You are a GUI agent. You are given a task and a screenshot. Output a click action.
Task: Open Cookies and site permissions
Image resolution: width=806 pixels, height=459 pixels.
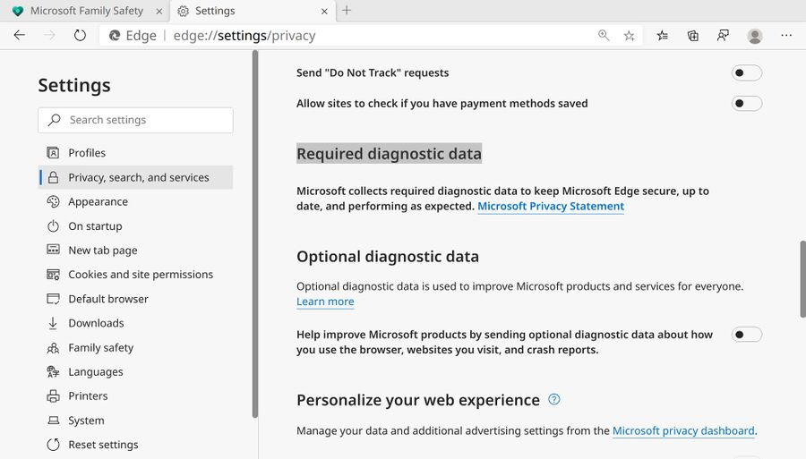coord(136,275)
